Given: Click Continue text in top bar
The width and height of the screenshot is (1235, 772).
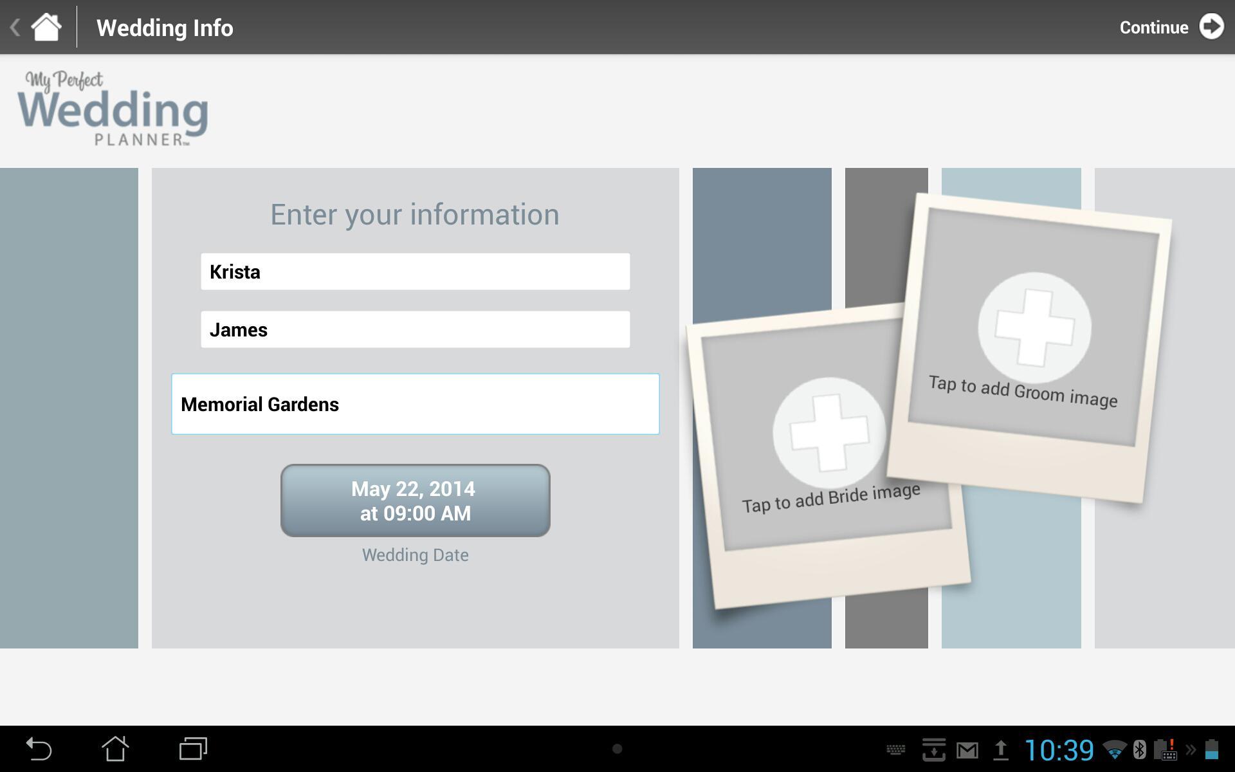Looking at the screenshot, I should 1153,28.
